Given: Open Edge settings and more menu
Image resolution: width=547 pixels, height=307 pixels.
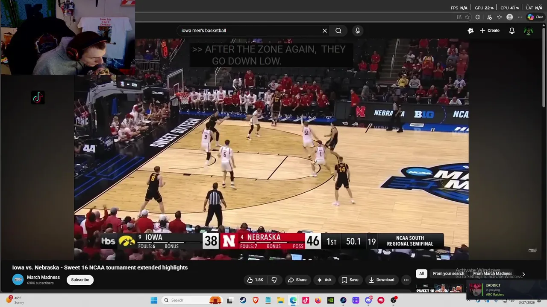Looking at the screenshot, I should 520,17.
